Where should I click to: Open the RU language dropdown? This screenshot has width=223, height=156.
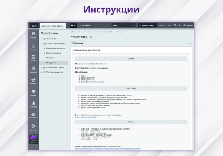coord(169,25)
